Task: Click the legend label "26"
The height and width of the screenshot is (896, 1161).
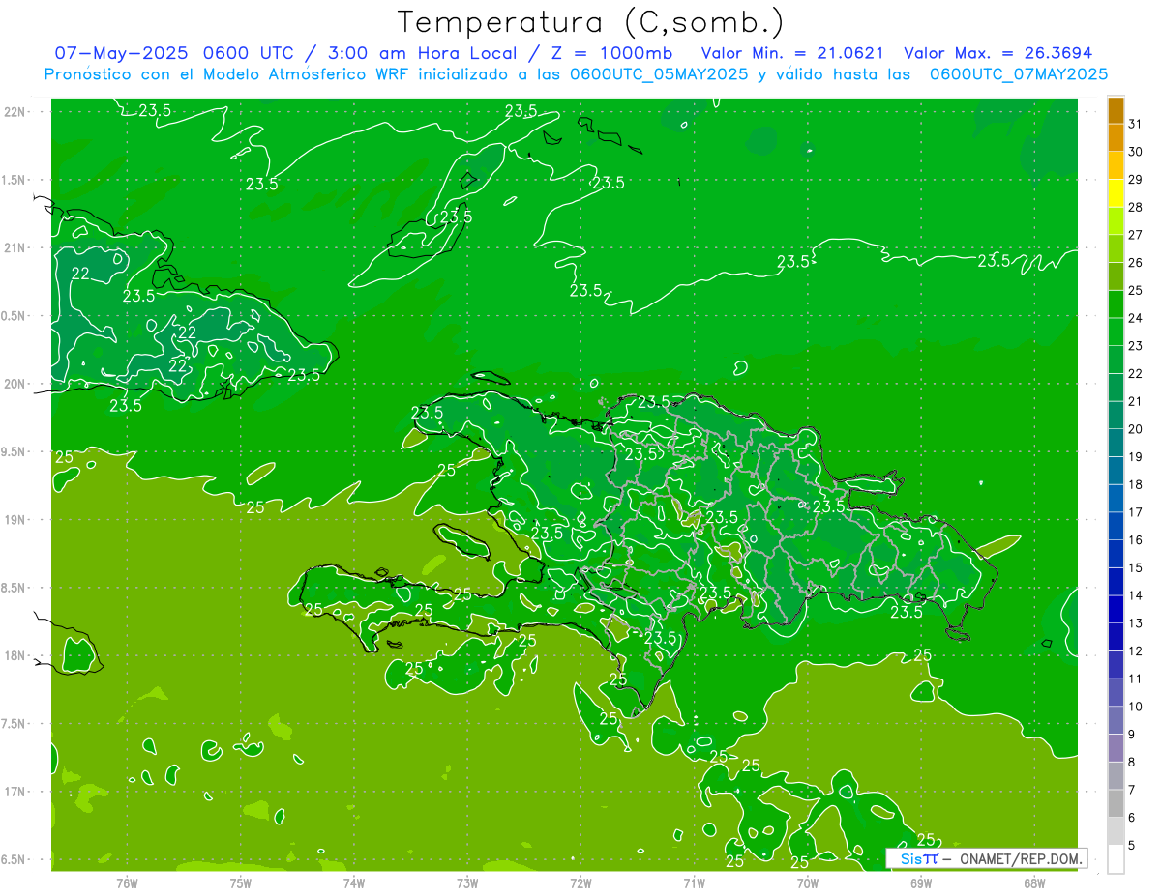Action: (1135, 263)
